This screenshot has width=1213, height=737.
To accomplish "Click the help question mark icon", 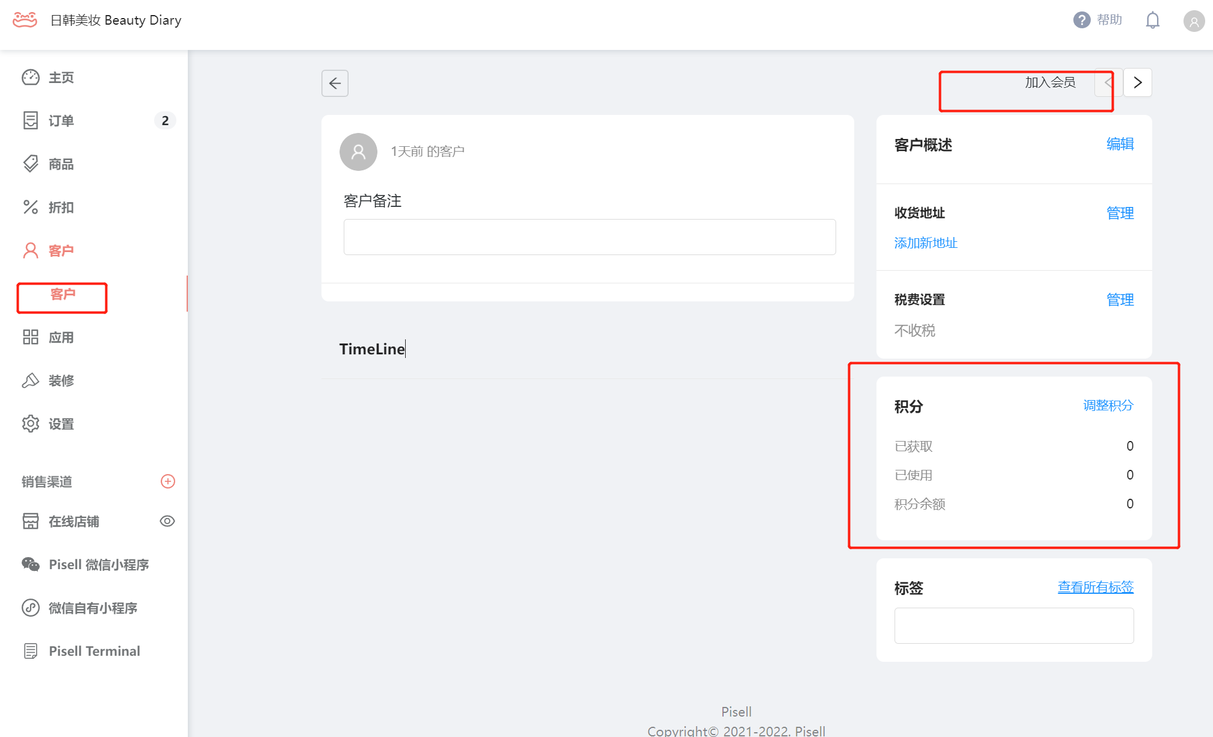I will point(1081,20).
